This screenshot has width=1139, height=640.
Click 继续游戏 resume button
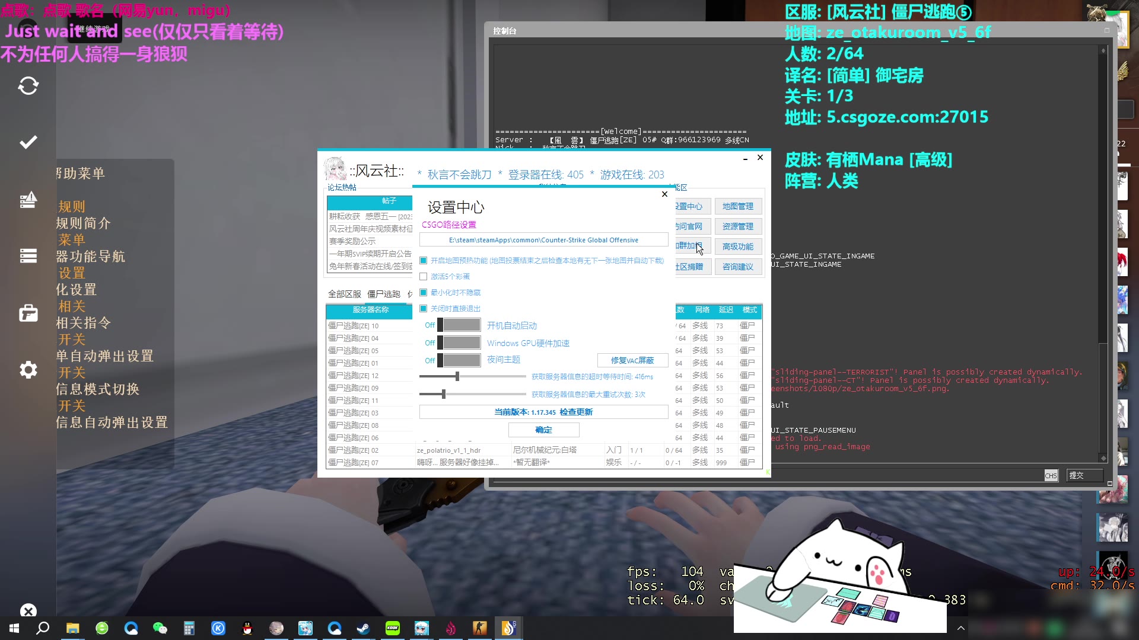pos(94,28)
